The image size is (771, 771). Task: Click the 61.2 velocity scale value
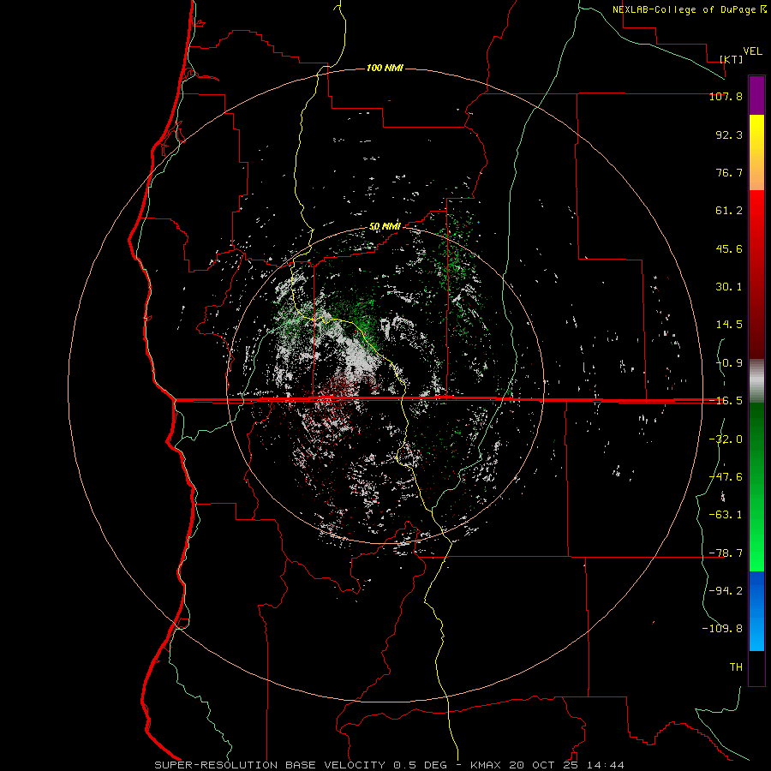[x=729, y=211]
